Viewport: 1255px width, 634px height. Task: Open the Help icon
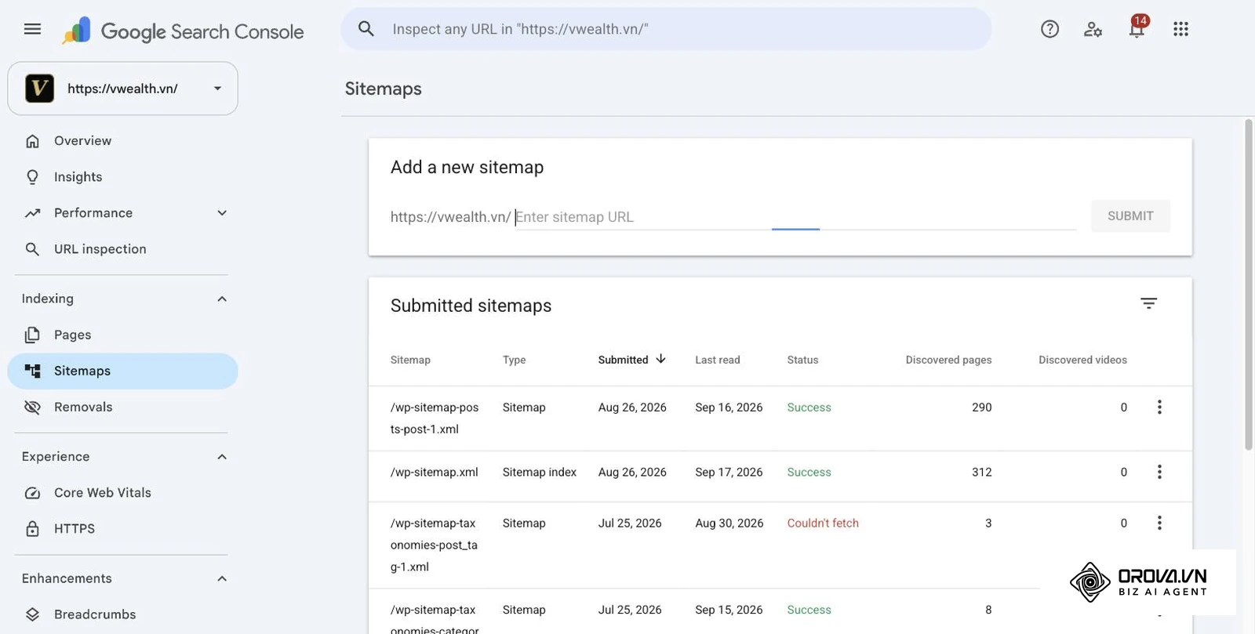[x=1049, y=29]
